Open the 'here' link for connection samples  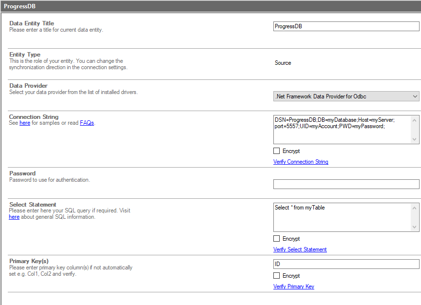25,123
